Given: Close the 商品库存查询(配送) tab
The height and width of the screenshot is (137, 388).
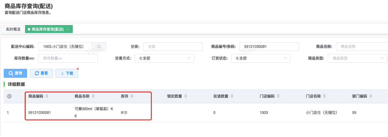Looking at the screenshot, I should [68, 29].
